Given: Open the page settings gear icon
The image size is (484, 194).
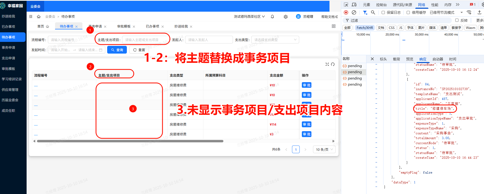Looking at the screenshot, I should click(x=286, y=17).
